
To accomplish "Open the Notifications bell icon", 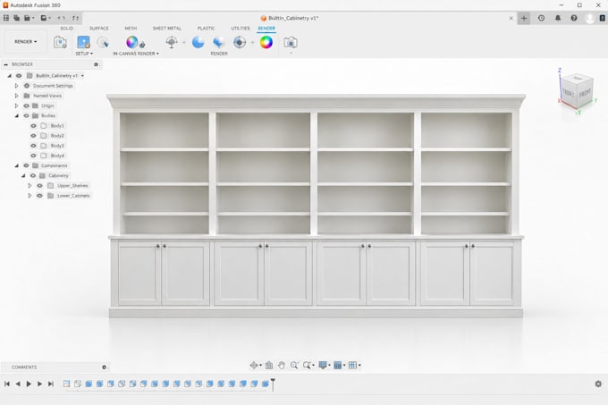I will pyautogui.click(x=558, y=18).
